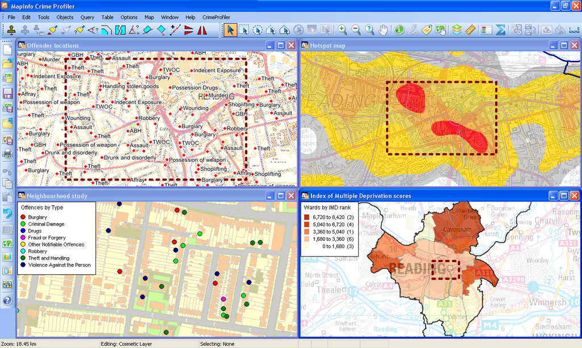Viewport: 582px width, 348px height.
Task: Open the Query menu
Action: 87,17
